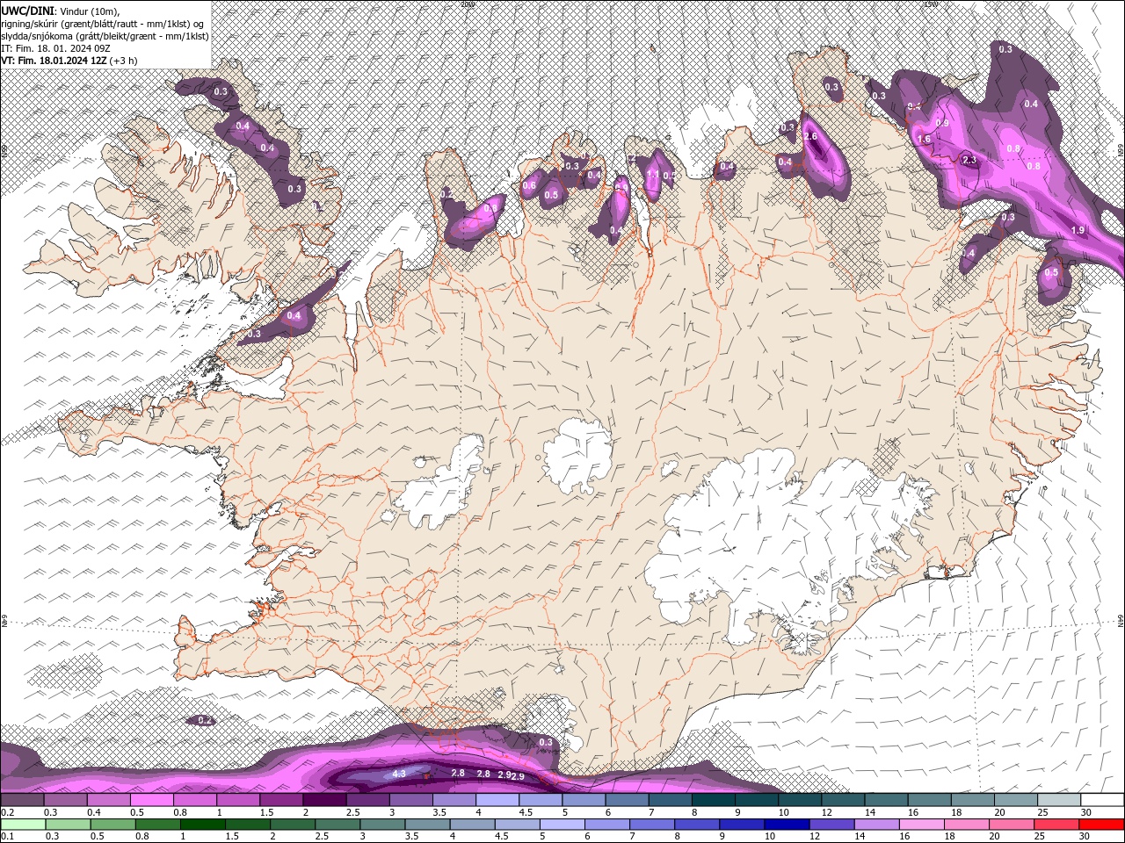Screen dimensions: 1125x843
Task: Choose the bright red 30 swatch in lower legend
Action: tap(1102, 825)
